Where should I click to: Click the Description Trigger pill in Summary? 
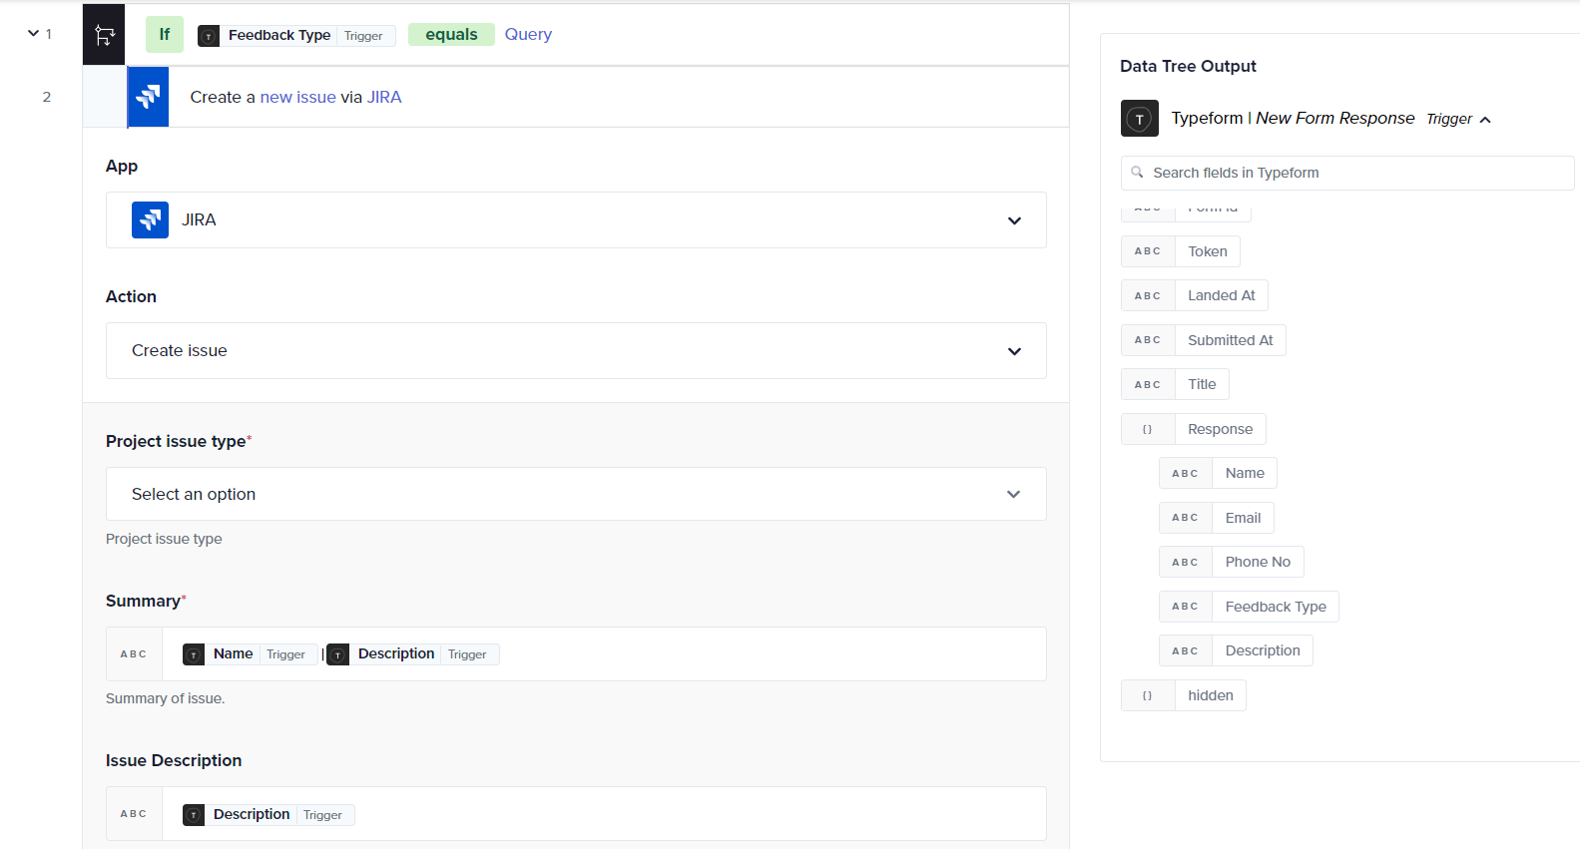[x=413, y=654]
